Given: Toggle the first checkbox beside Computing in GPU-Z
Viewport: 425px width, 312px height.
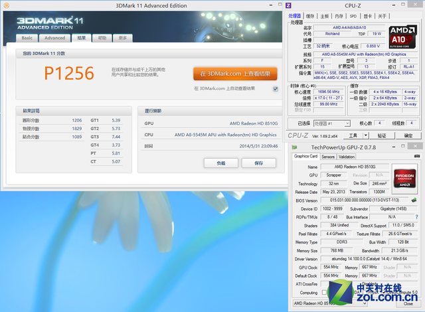Looking at the screenshot, I should pos(324,293).
